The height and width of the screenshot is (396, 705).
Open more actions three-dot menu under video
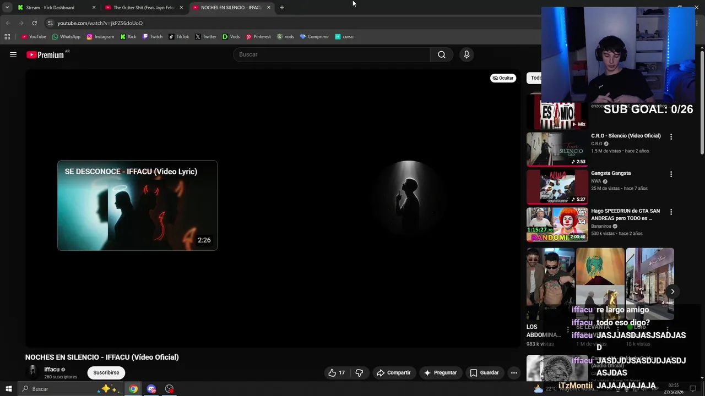pyautogui.click(x=514, y=373)
